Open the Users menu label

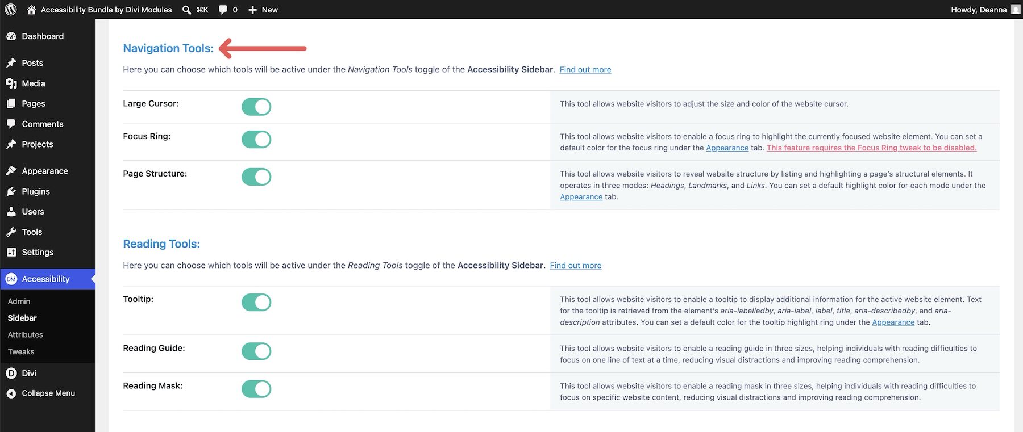point(33,212)
